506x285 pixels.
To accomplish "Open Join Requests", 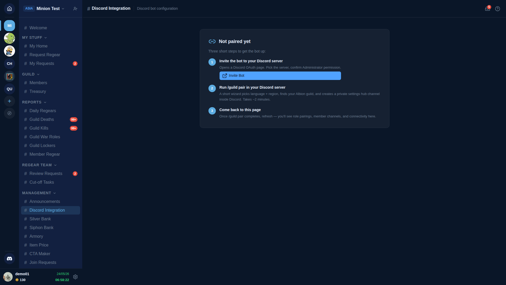I will [51, 262].
